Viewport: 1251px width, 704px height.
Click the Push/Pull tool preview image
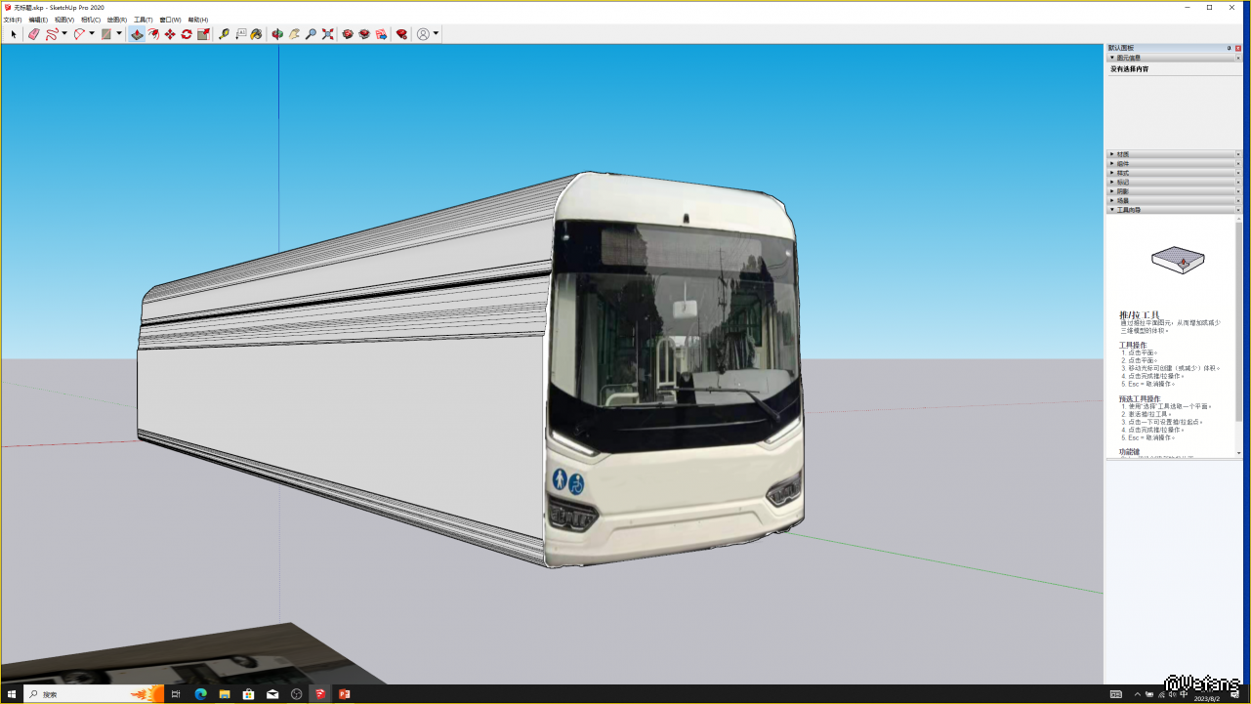[1177, 258]
